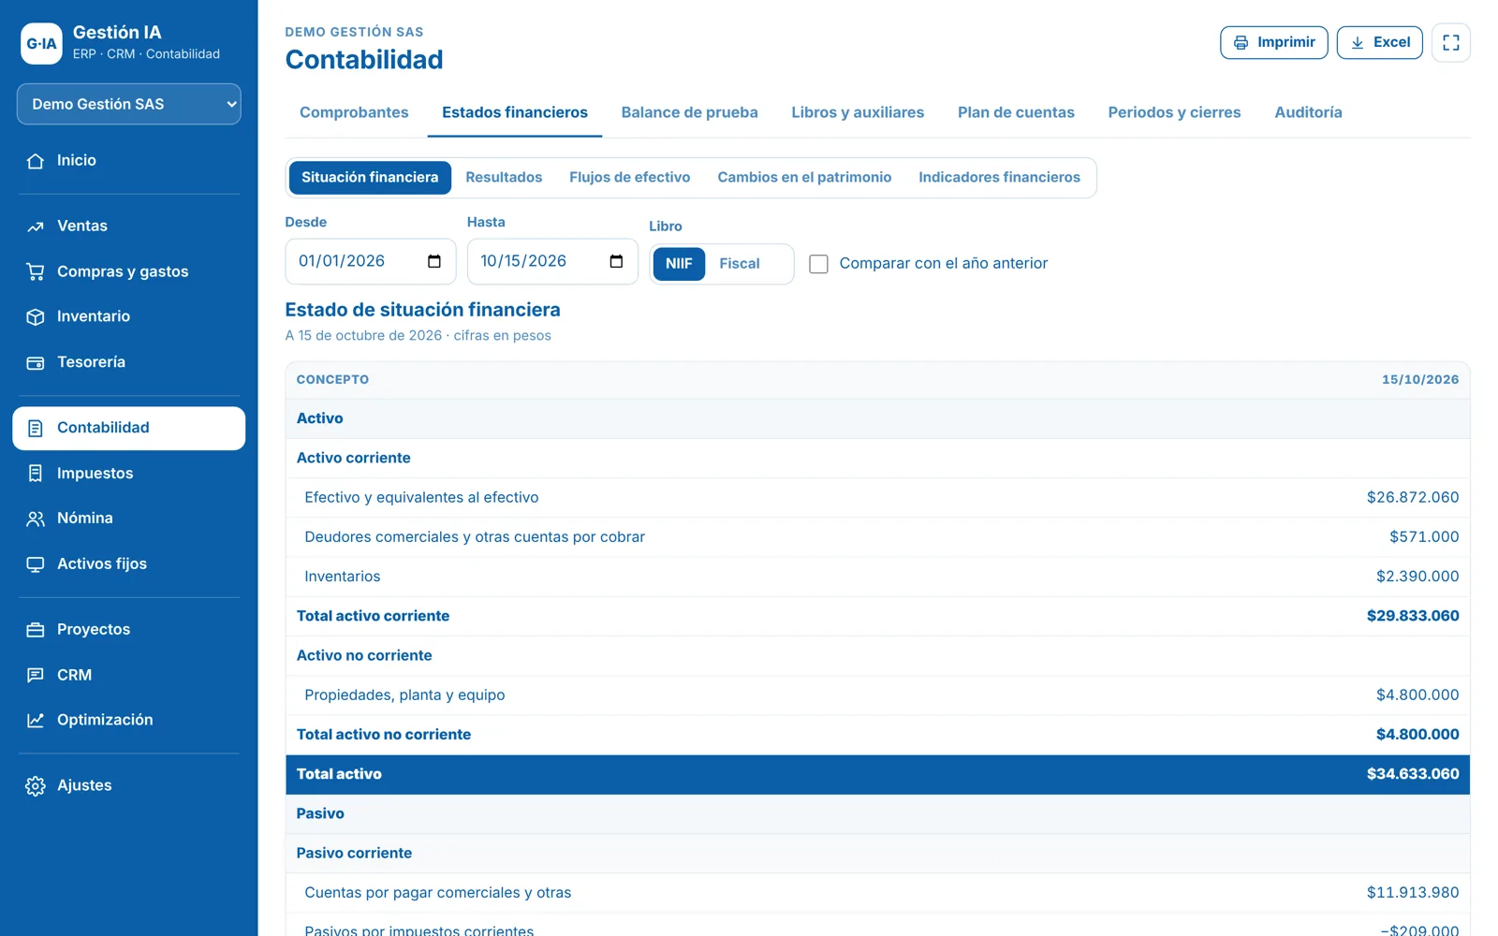
Task: Click the Proyectos briefcase icon
Action: click(x=36, y=630)
